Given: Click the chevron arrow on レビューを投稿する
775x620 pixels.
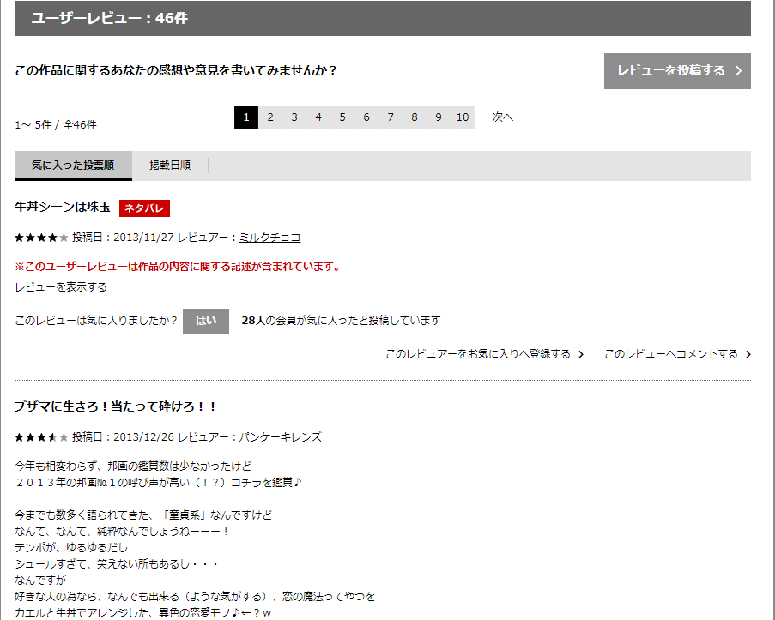Looking at the screenshot, I should [x=738, y=71].
